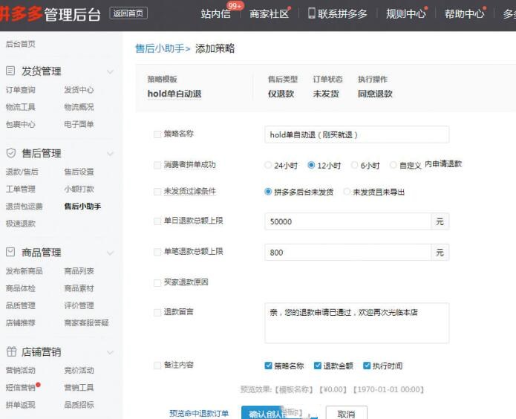Select 售后小助手 in the sidebar
The width and height of the screenshot is (516, 419).
coord(82,207)
